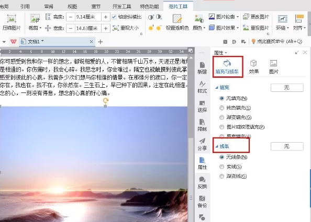This screenshot has width=311, height=222.
Task: Click the increase brightness sun icon
Action: point(151,28)
